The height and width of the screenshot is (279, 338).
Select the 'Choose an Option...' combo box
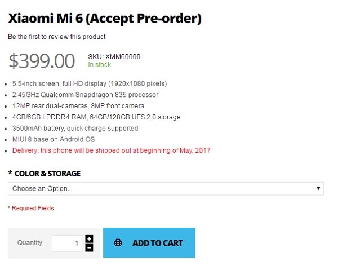point(166,189)
